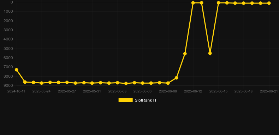
Task: Click the data point above 2025-06-03
Action: [x=118, y=83]
